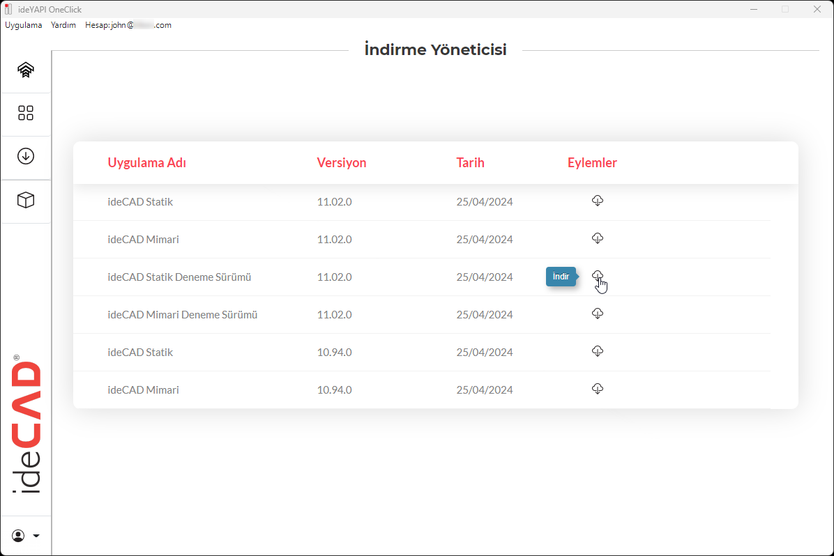Click the Versiyon column header
The height and width of the screenshot is (556, 834).
point(342,163)
